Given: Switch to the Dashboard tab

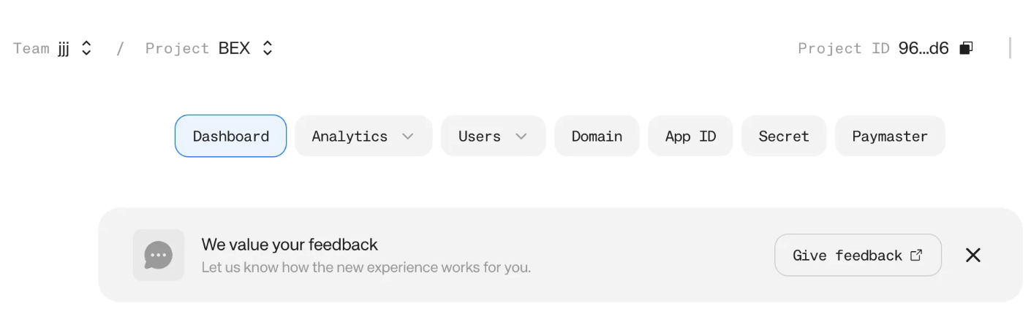Looking at the screenshot, I should pyautogui.click(x=230, y=136).
